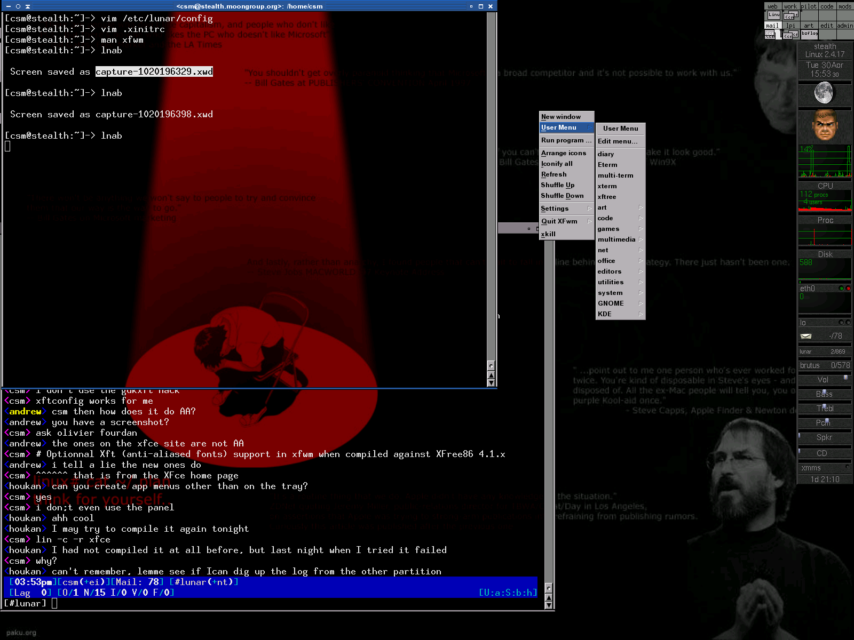The width and height of the screenshot is (854, 640).
Task: Switch to the admin desktop in pager
Action: [845, 26]
